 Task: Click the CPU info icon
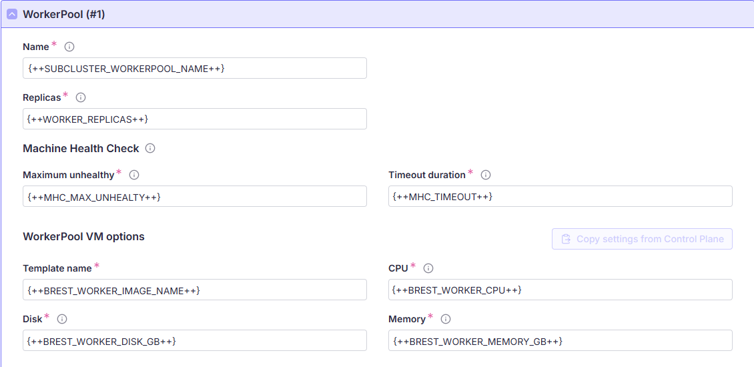[428, 268]
